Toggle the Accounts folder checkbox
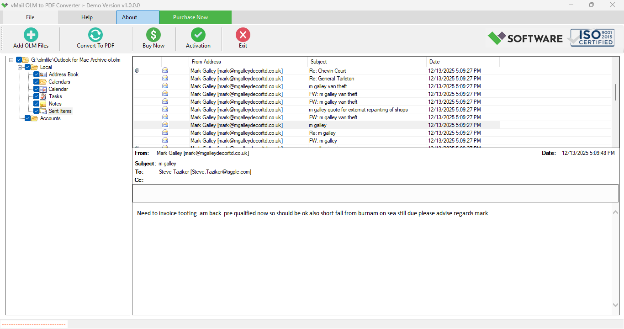The image size is (624, 329). tap(27, 118)
